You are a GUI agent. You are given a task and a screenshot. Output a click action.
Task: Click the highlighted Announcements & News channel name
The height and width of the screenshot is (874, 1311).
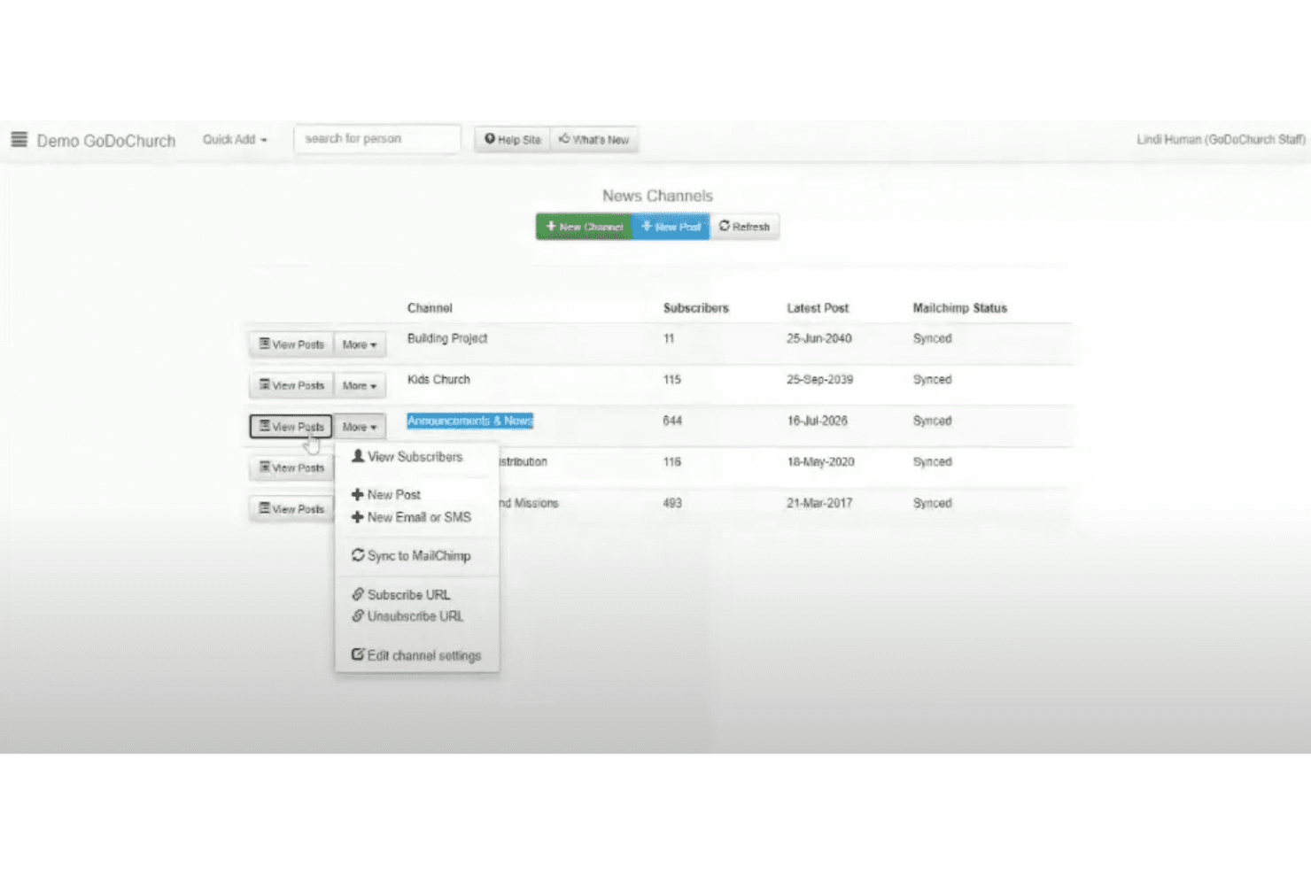470,421
